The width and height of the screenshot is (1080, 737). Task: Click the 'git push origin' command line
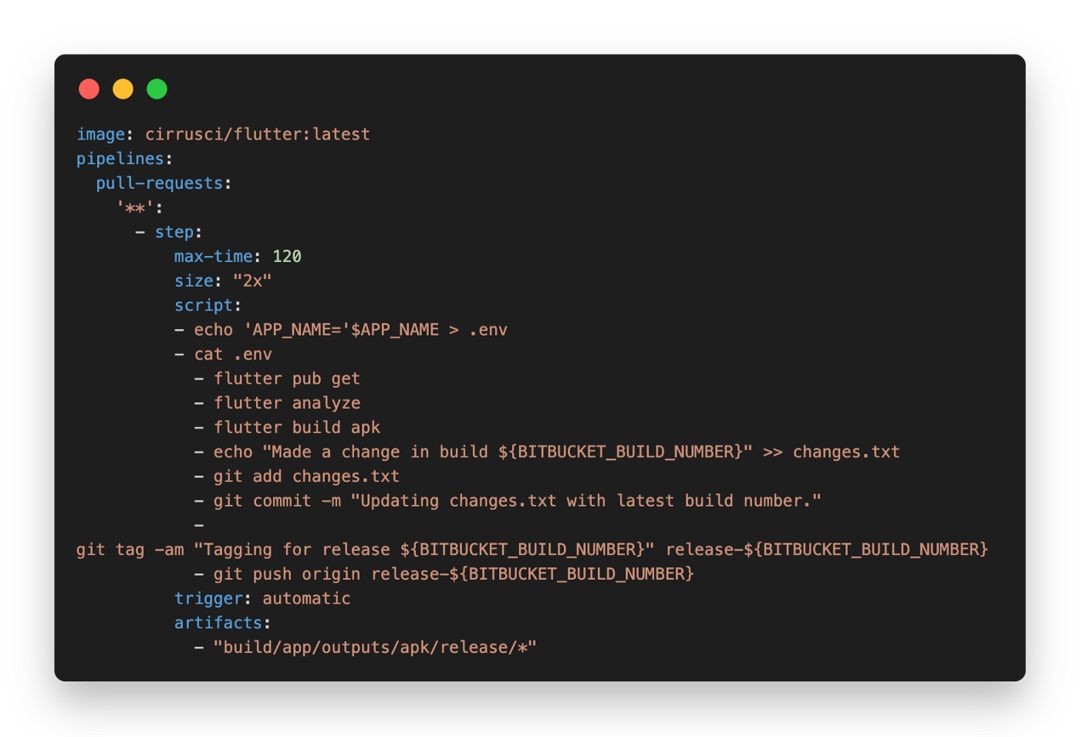[454, 574]
